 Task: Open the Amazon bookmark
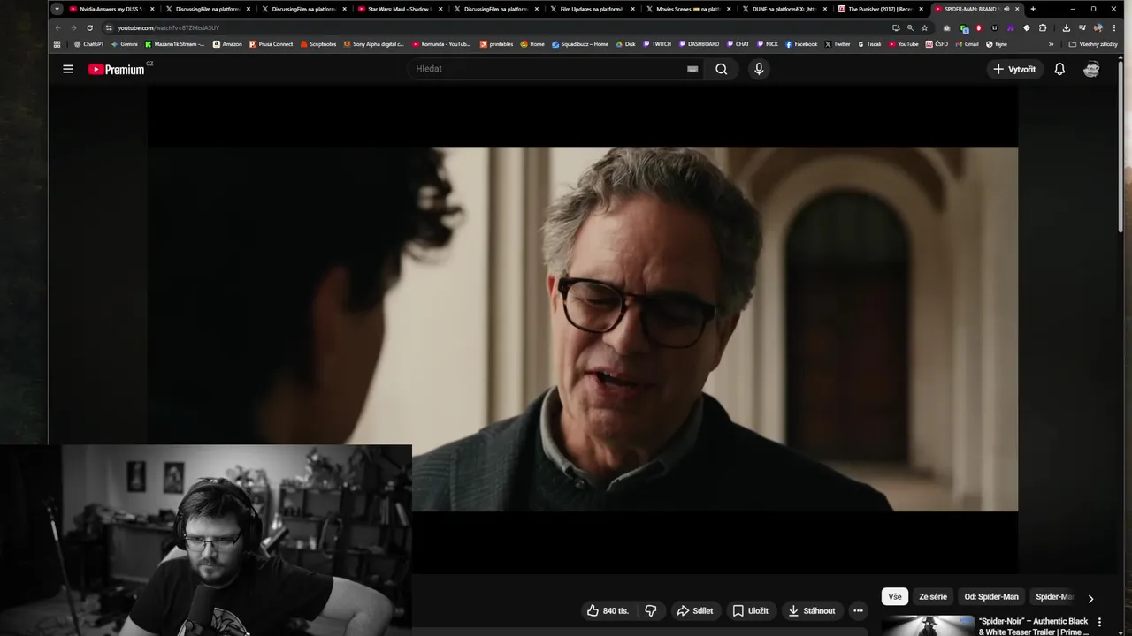[x=227, y=43]
